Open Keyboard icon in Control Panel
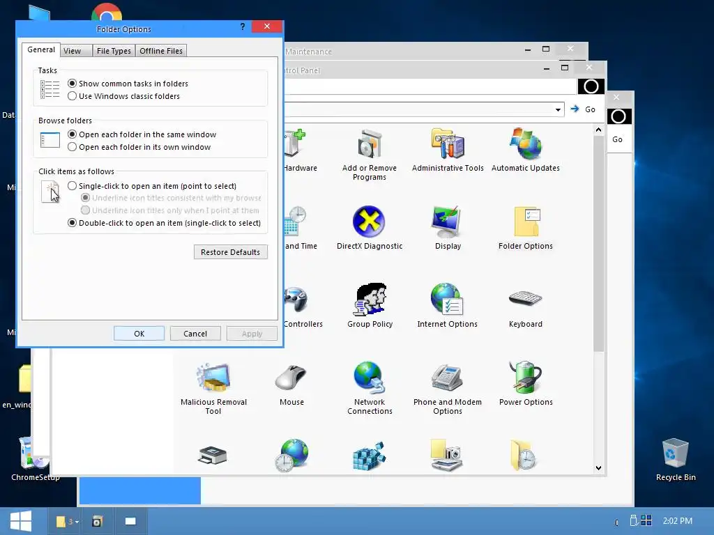714x535 pixels. [526, 309]
